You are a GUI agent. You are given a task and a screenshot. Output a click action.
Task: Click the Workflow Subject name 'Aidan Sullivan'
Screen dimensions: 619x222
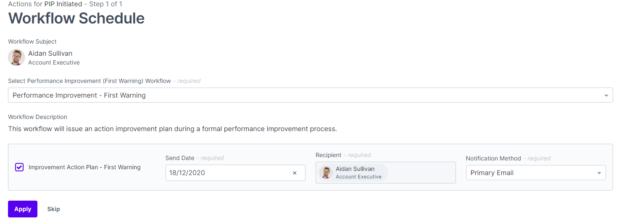[50, 54]
